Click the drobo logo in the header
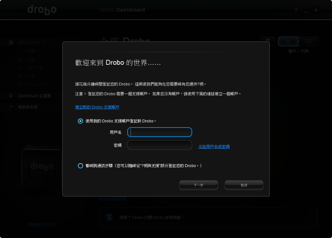The image size is (332, 238). [42, 10]
